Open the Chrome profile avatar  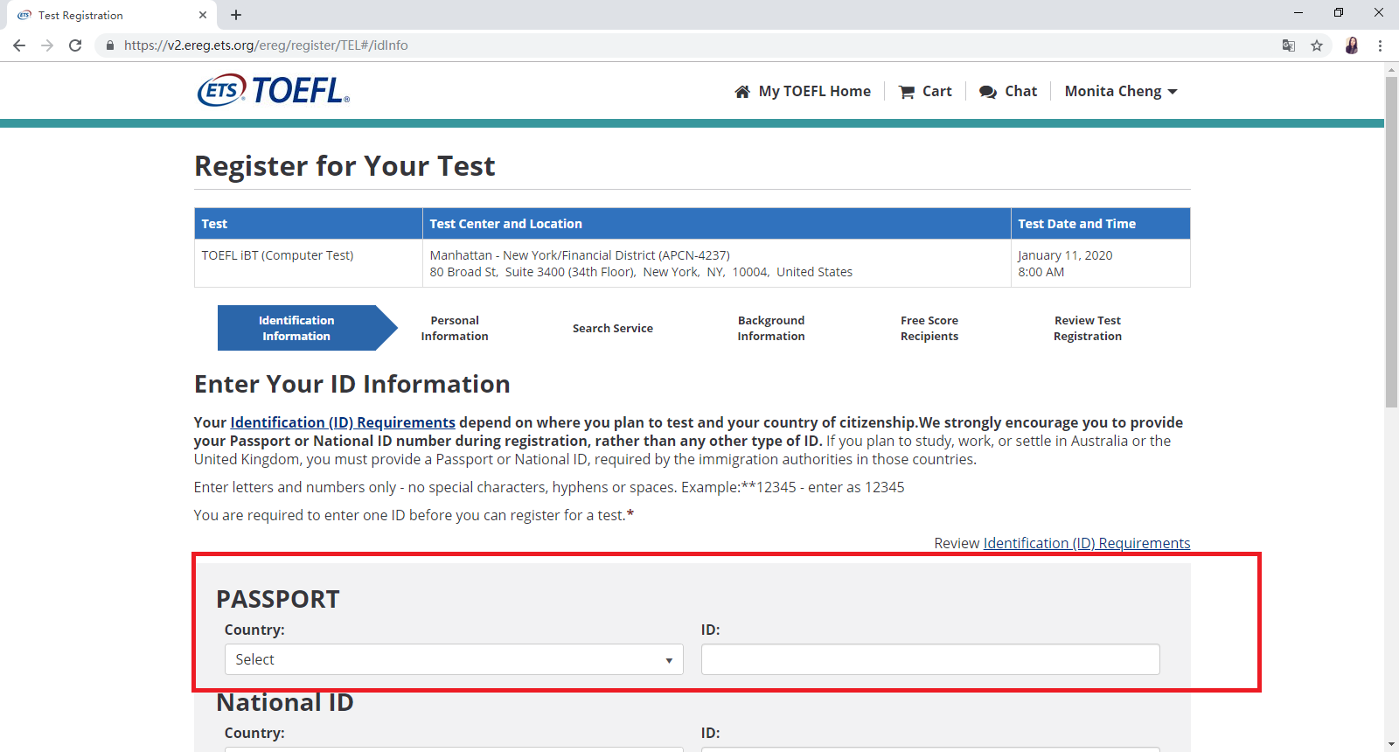point(1352,45)
